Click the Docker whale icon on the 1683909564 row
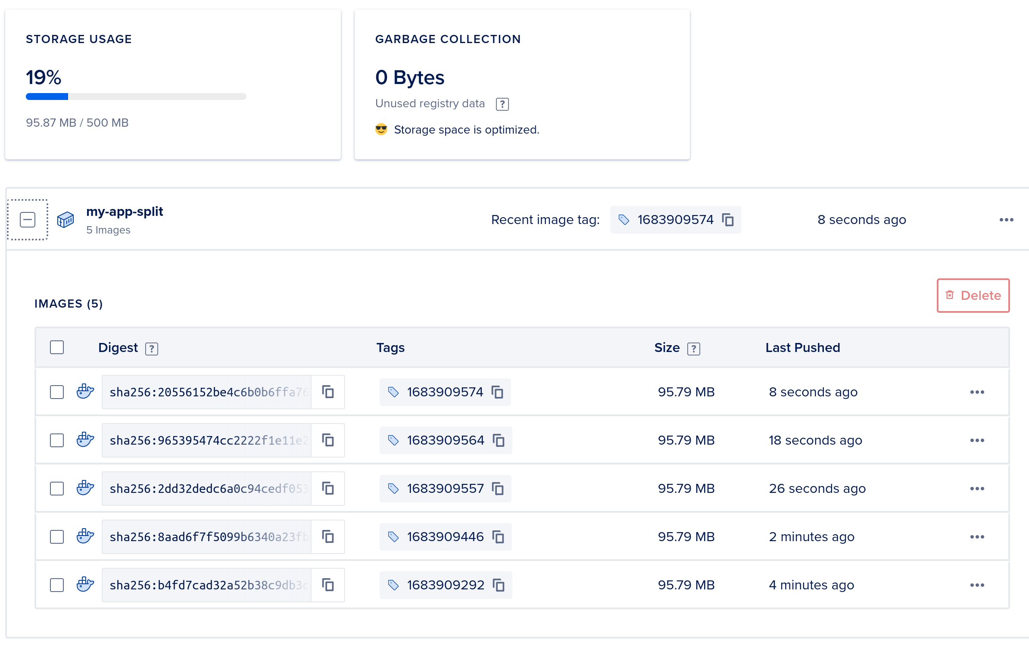Viewport: 1029px width, 648px height. [84, 440]
